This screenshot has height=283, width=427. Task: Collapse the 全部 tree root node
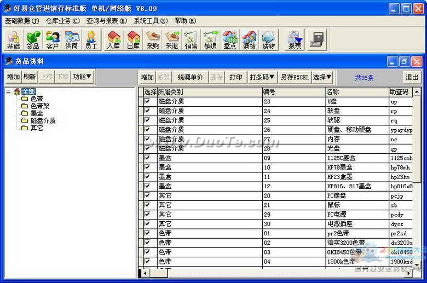[8, 91]
